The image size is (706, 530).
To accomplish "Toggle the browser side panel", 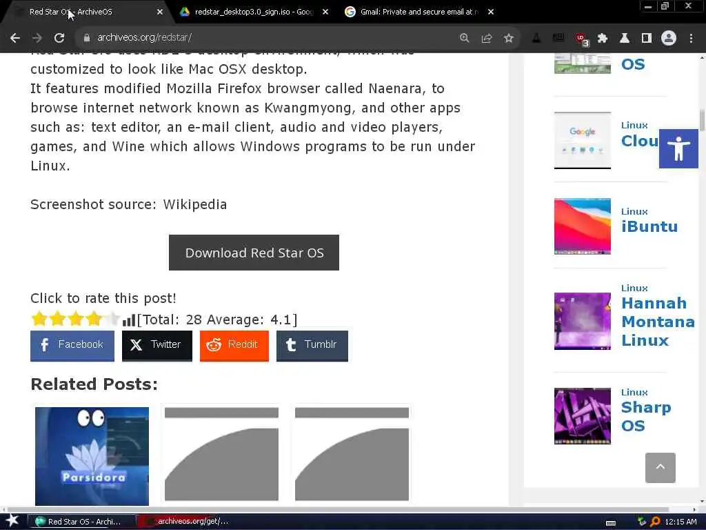I will pyautogui.click(x=647, y=38).
